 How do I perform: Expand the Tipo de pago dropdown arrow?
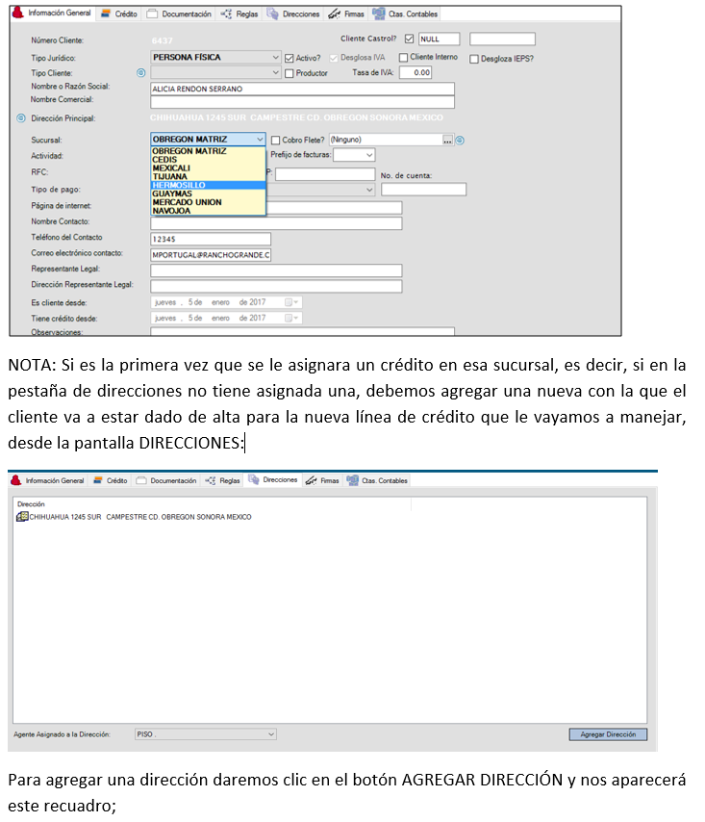click(x=369, y=190)
